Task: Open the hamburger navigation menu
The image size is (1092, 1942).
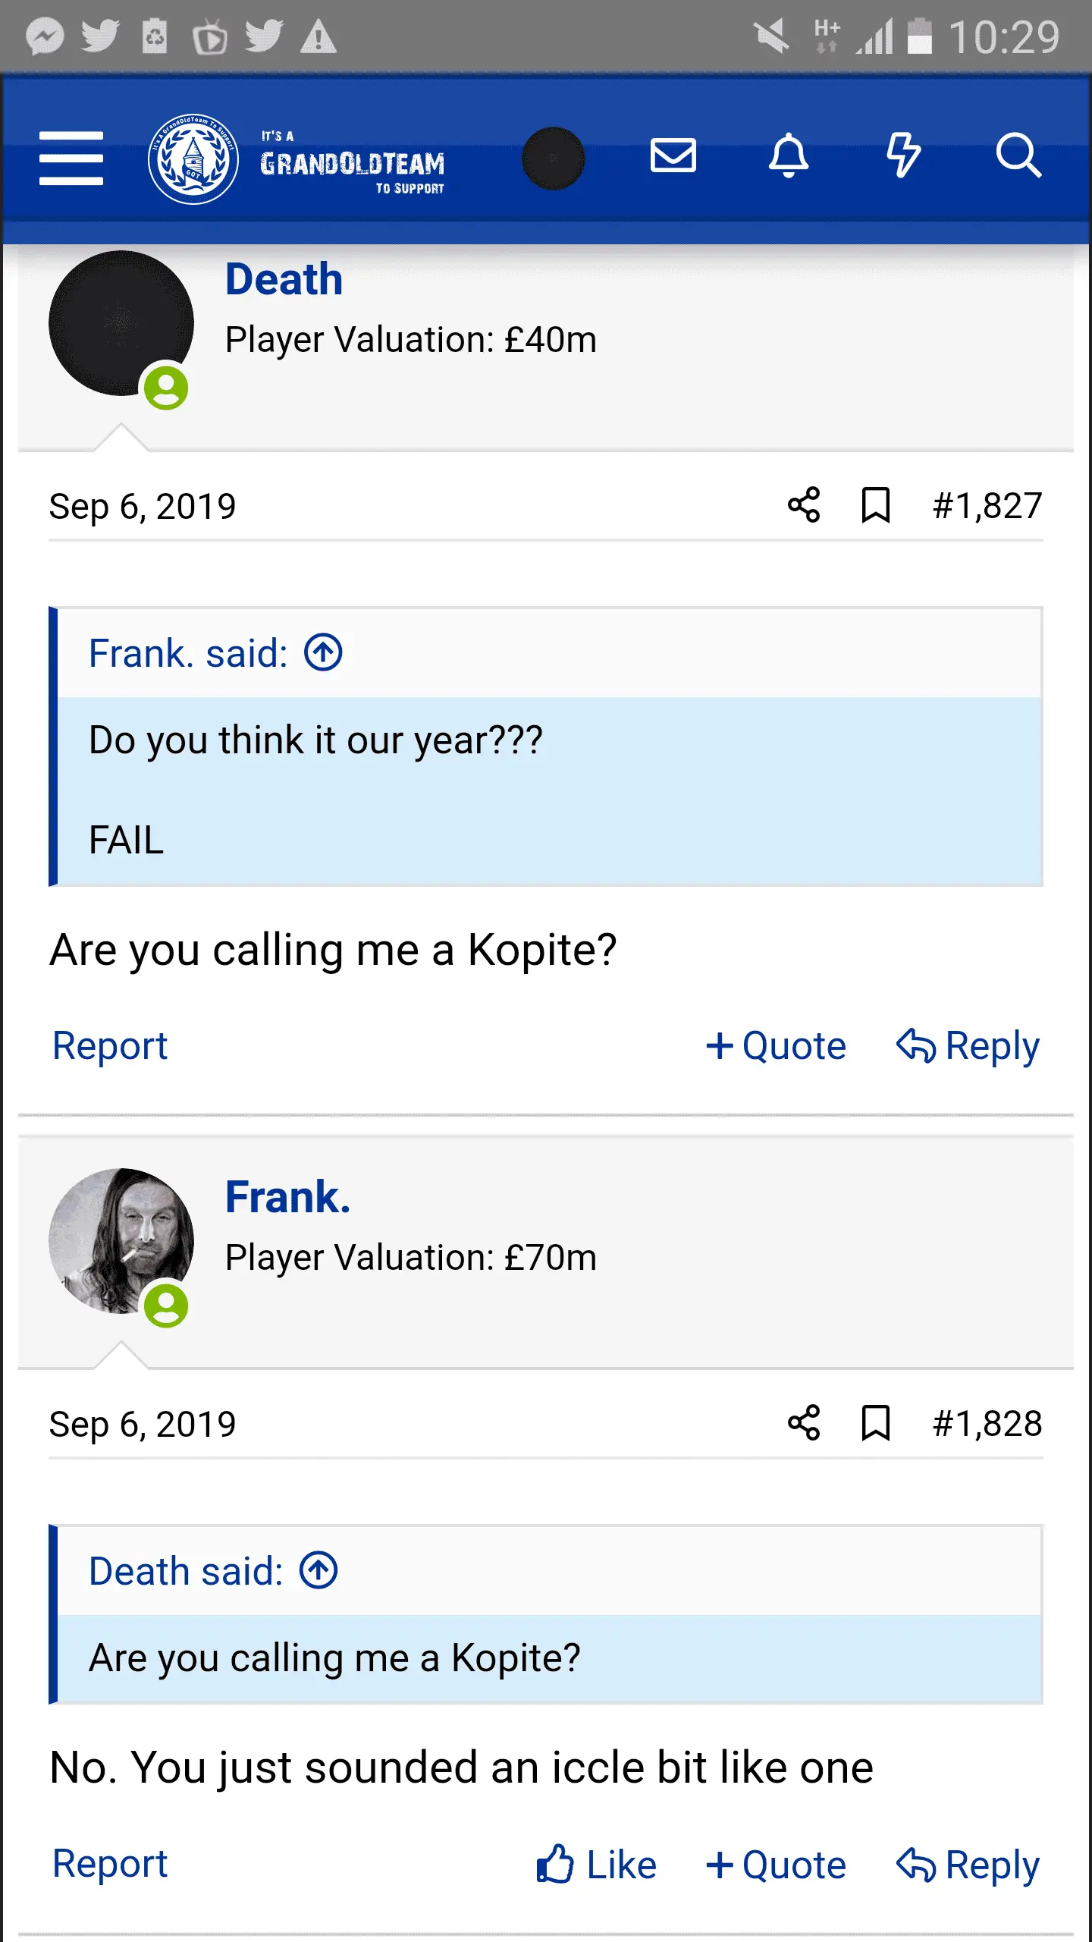Action: click(71, 158)
